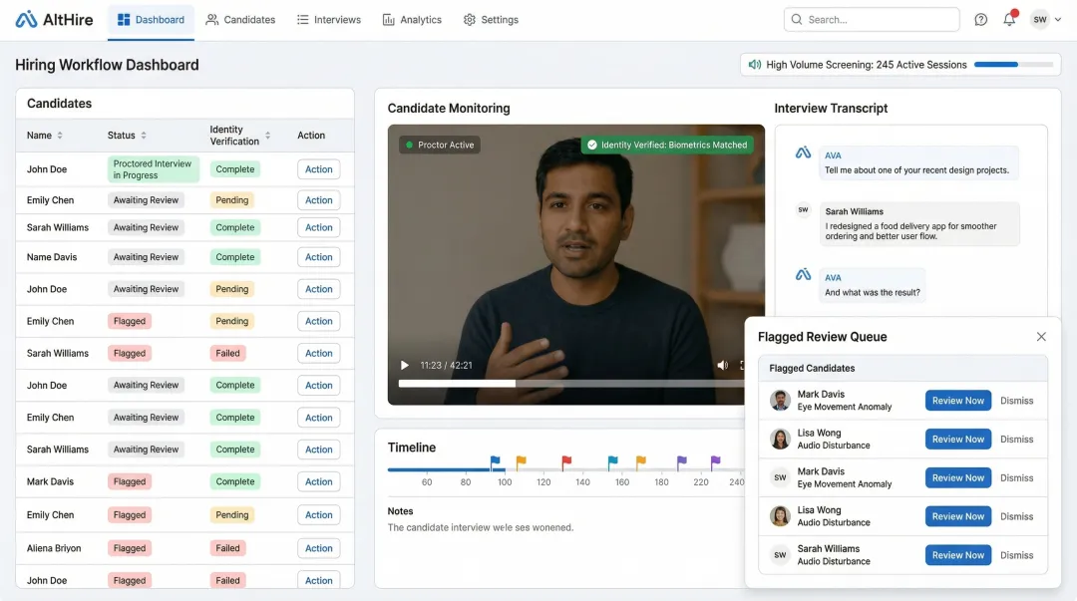
Task: Dismiss Lisa Wong's audio disturbance flag
Action: click(1017, 439)
